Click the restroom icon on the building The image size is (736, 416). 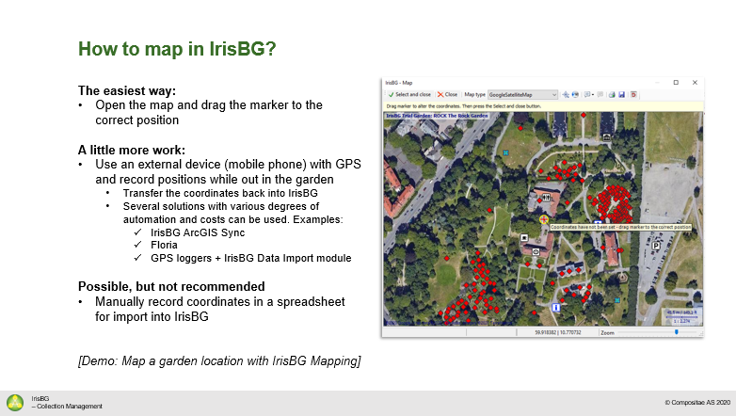tap(546, 198)
